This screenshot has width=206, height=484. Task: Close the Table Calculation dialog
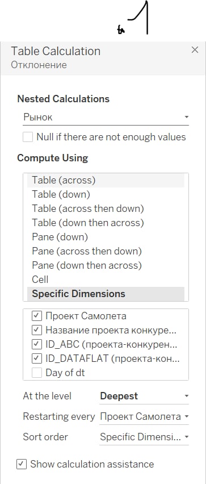pyautogui.click(x=195, y=50)
